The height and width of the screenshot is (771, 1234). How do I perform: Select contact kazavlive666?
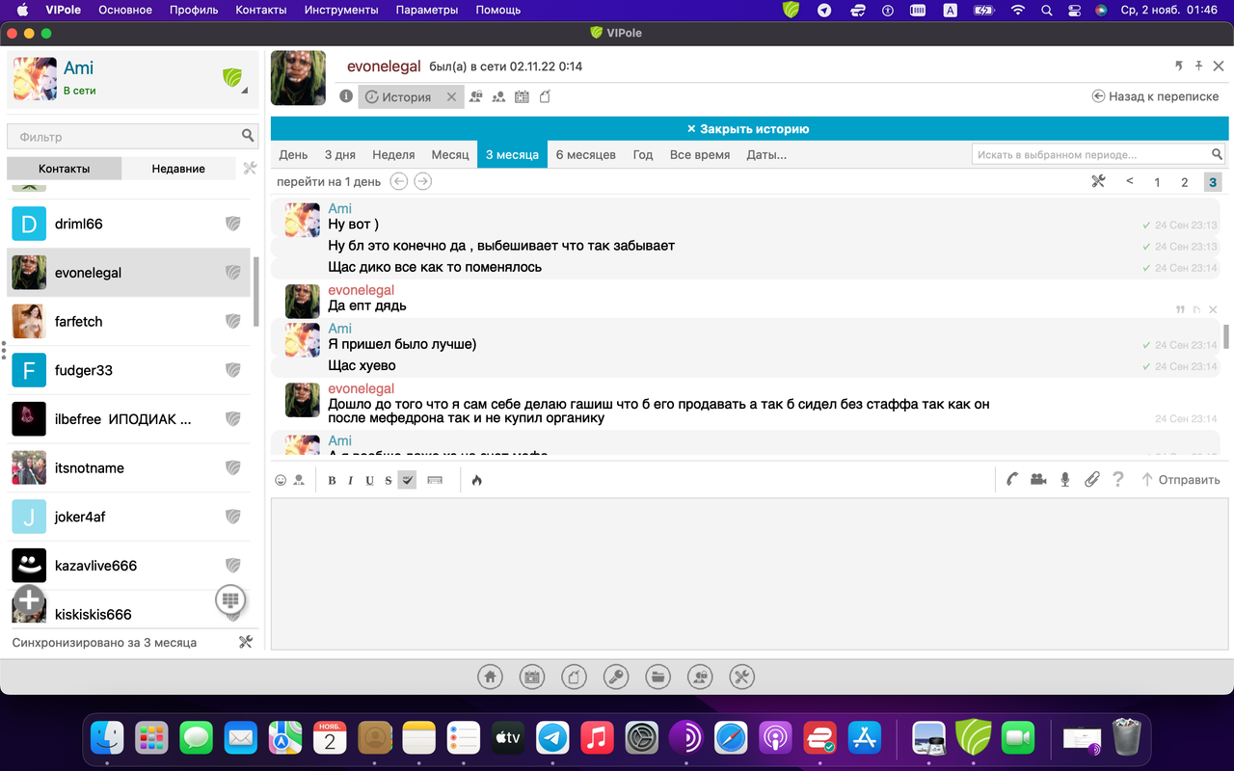pyautogui.click(x=129, y=566)
